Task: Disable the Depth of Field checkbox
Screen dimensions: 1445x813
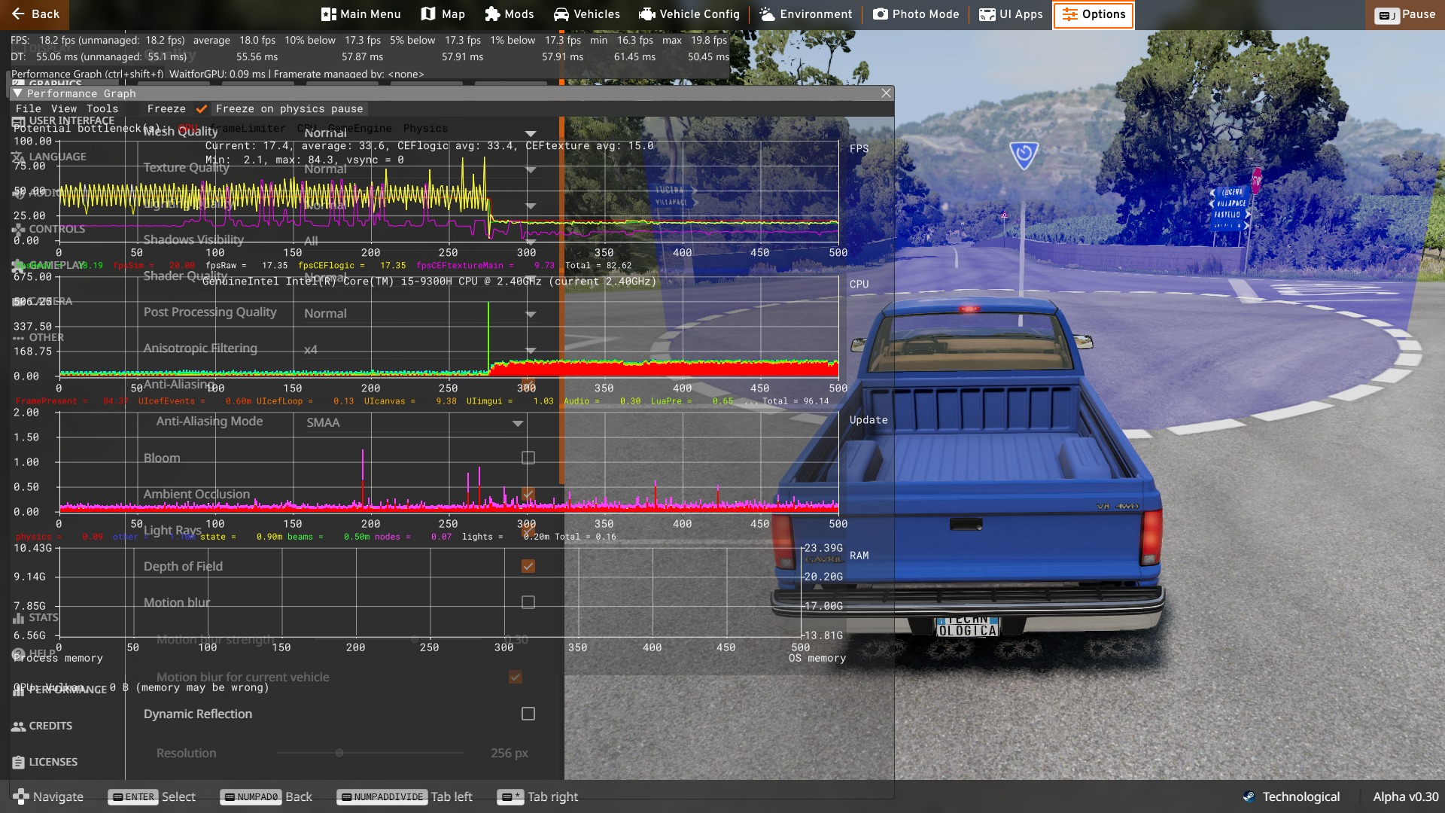Action: tap(528, 566)
